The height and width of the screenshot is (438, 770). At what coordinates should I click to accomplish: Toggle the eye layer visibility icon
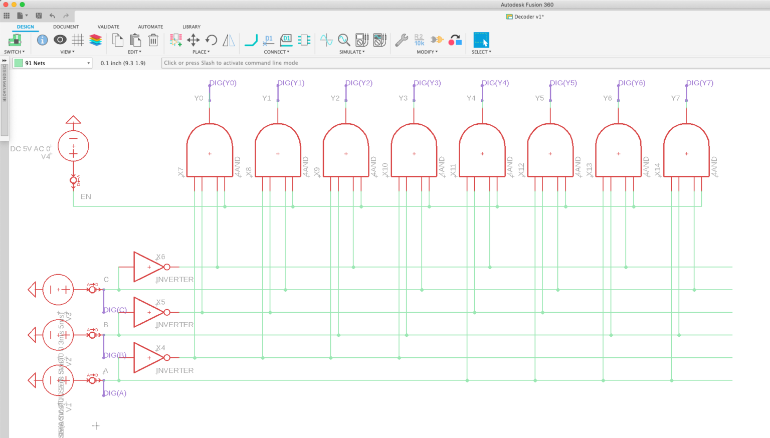pyautogui.click(x=60, y=40)
